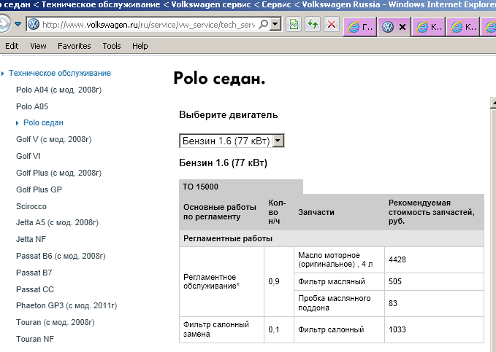Collapse the Техническое обслуживание tree section
Image resolution: width=496 pixels, height=352 pixels.
(x=3, y=73)
